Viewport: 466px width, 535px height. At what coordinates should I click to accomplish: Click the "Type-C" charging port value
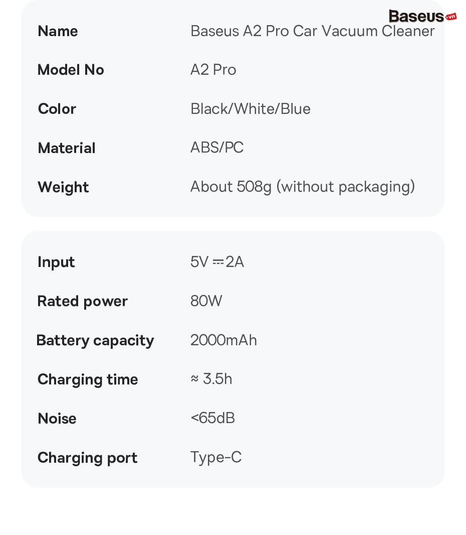215,457
